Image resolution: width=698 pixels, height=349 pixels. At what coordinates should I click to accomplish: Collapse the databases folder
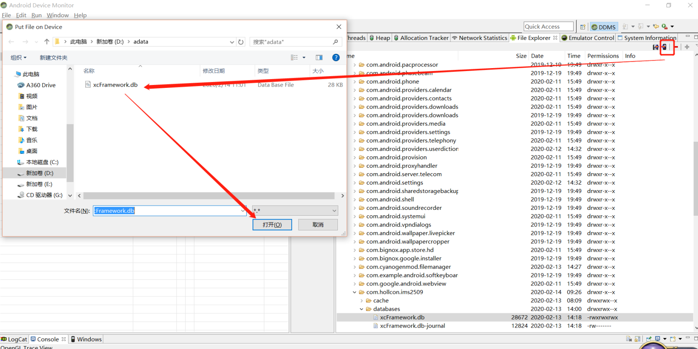click(361, 309)
